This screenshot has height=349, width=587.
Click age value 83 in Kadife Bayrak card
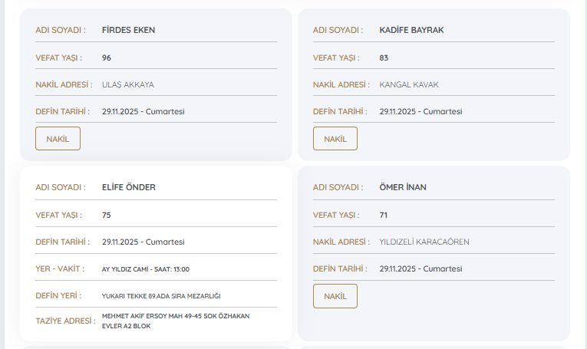coord(384,58)
